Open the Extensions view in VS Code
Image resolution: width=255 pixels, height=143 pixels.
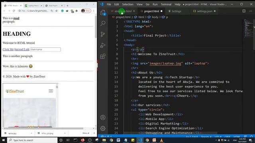[x=103, y=56]
